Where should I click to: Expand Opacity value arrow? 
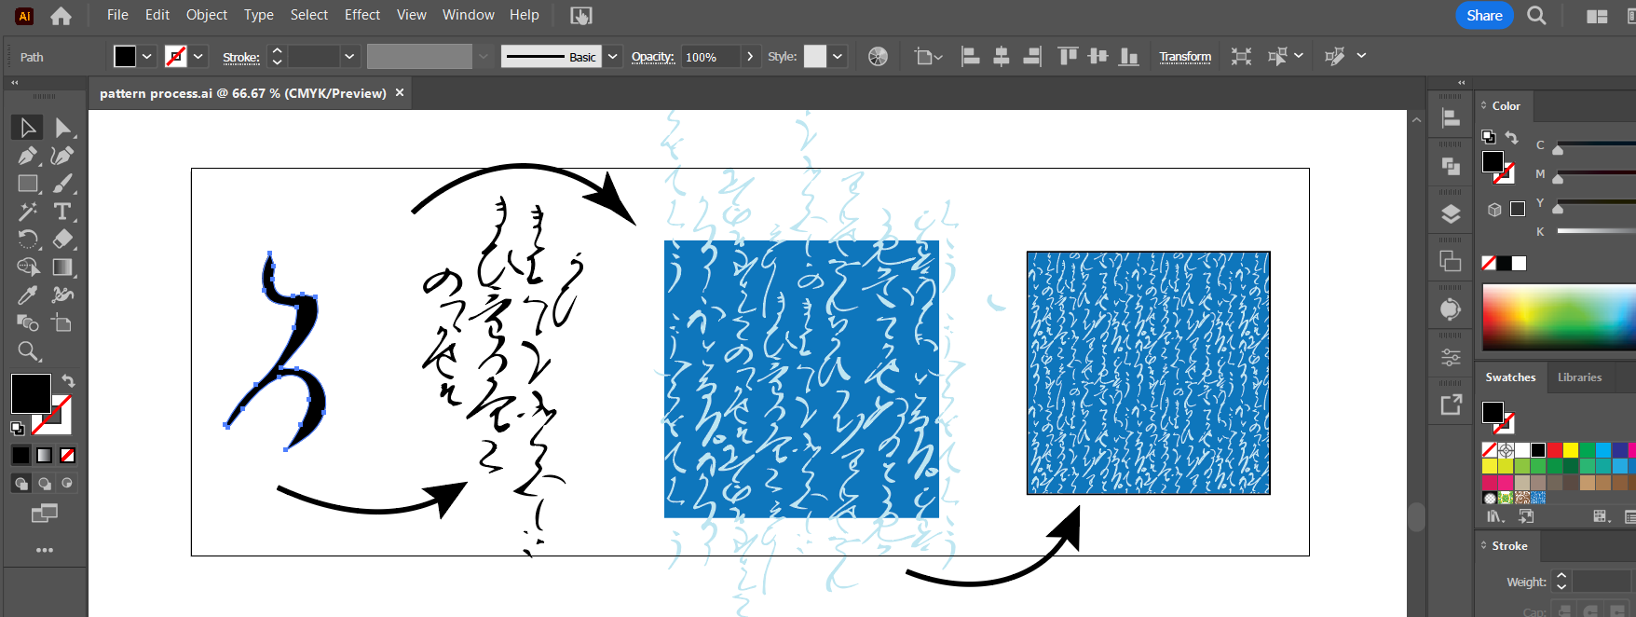750,57
